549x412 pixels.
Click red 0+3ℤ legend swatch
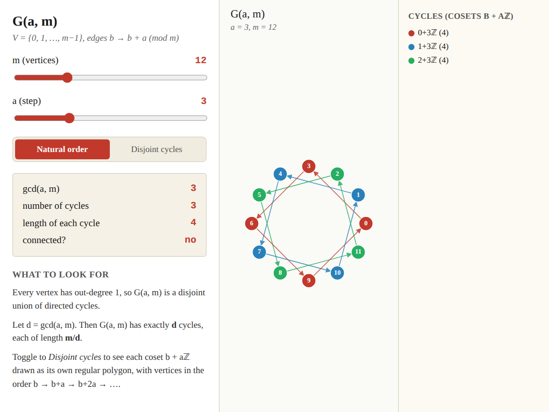pos(411,33)
